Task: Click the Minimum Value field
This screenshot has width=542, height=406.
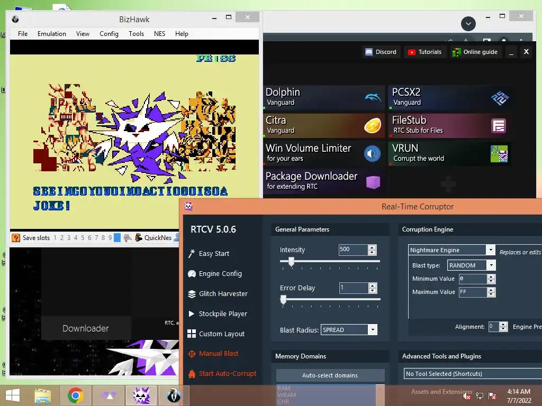Action: 473,279
